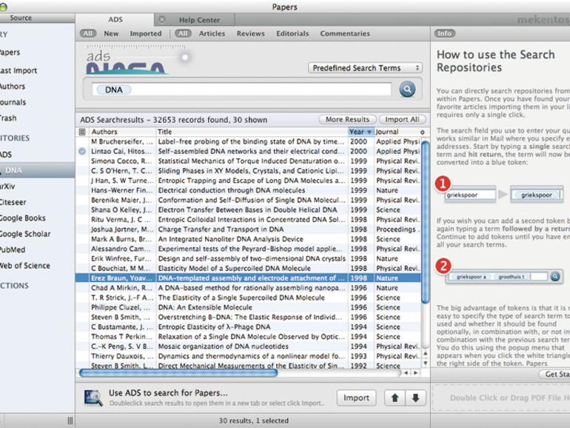Click the blue magnifier search button
The image size is (570, 428).
407,89
